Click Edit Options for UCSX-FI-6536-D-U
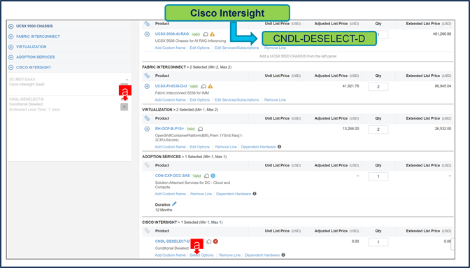Screen dimensions: 470x268 tap(199, 100)
